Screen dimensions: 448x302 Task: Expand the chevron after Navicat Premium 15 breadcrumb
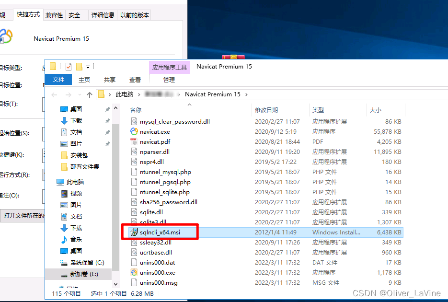pos(246,94)
